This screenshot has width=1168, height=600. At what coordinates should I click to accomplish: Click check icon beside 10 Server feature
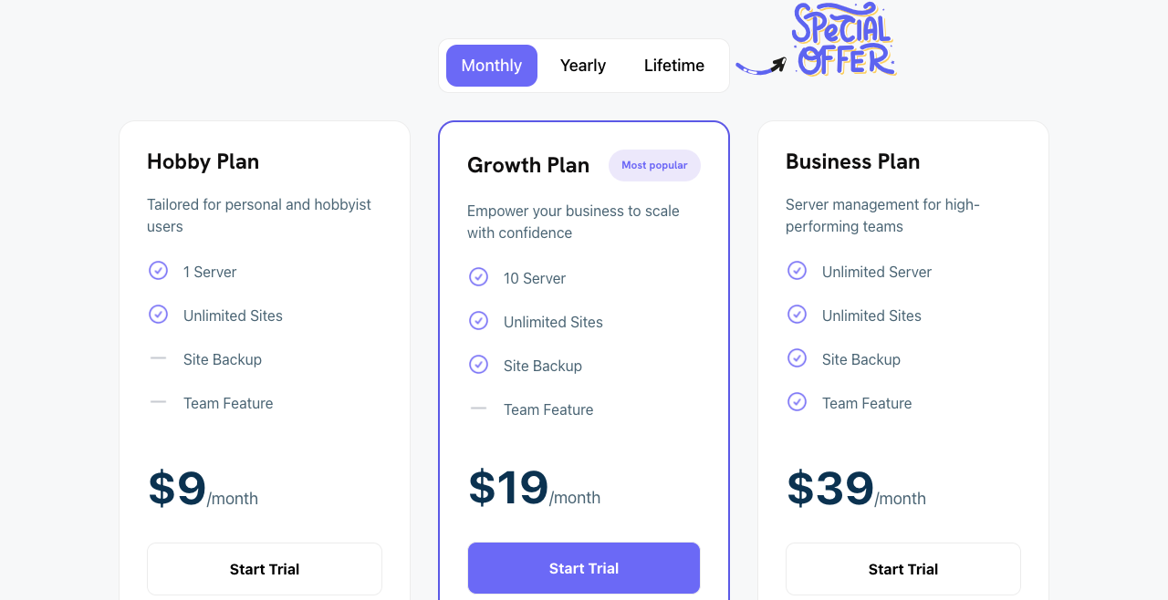pyautogui.click(x=478, y=277)
